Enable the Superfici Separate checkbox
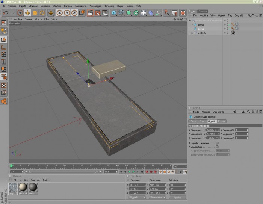 (217, 143)
